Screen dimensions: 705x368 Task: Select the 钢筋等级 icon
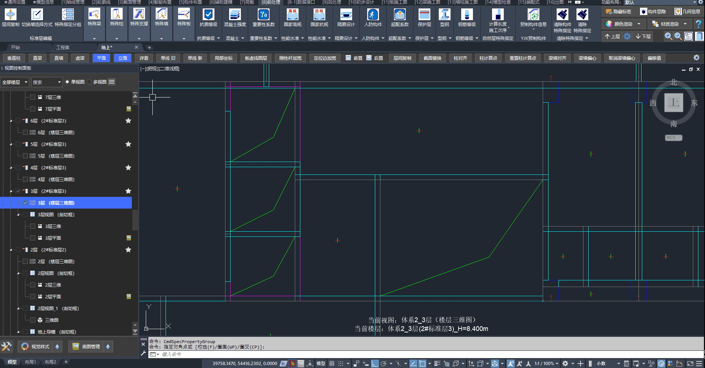coord(467,15)
